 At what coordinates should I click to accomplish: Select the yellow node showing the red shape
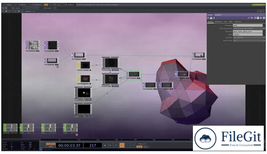(84, 80)
